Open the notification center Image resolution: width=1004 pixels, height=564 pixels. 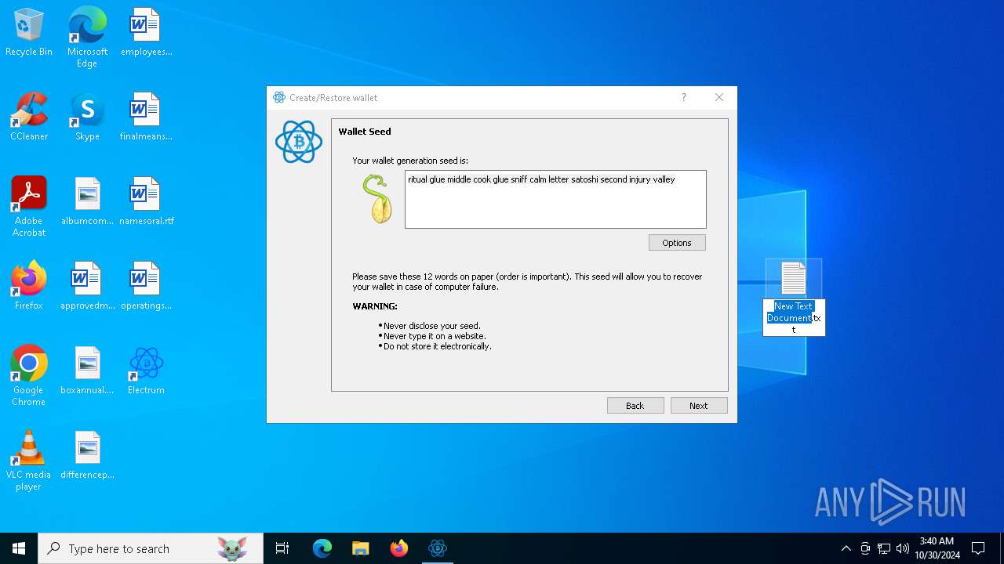tap(978, 548)
